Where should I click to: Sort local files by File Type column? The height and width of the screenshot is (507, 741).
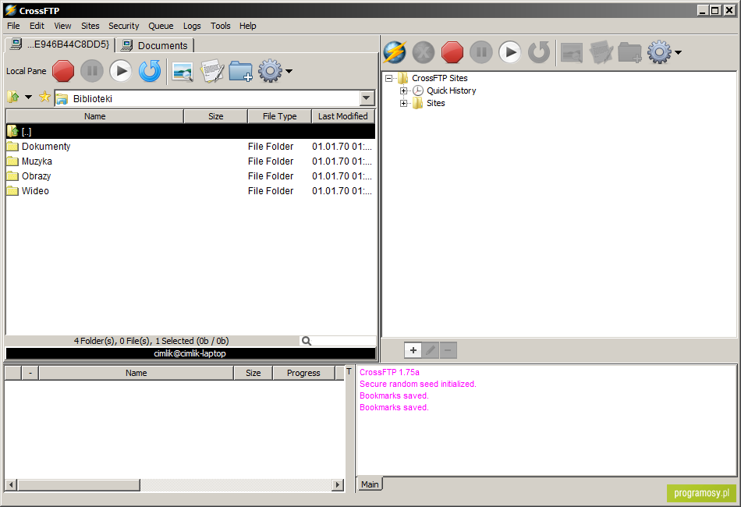pyautogui.click(x=280, y=116)
